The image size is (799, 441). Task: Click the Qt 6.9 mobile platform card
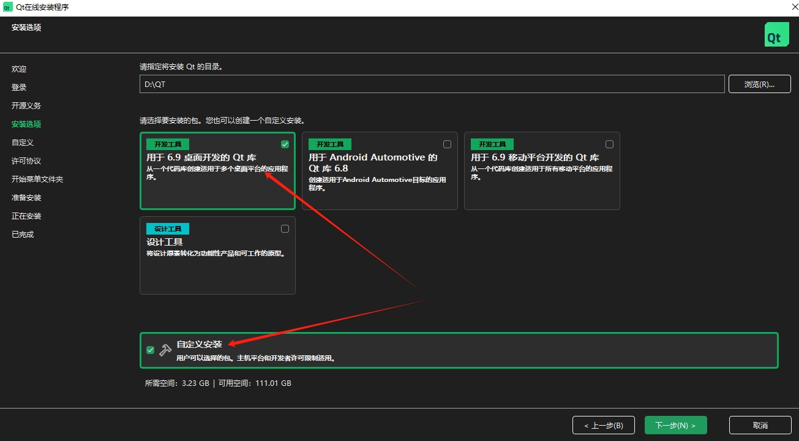tap(542, 171)
